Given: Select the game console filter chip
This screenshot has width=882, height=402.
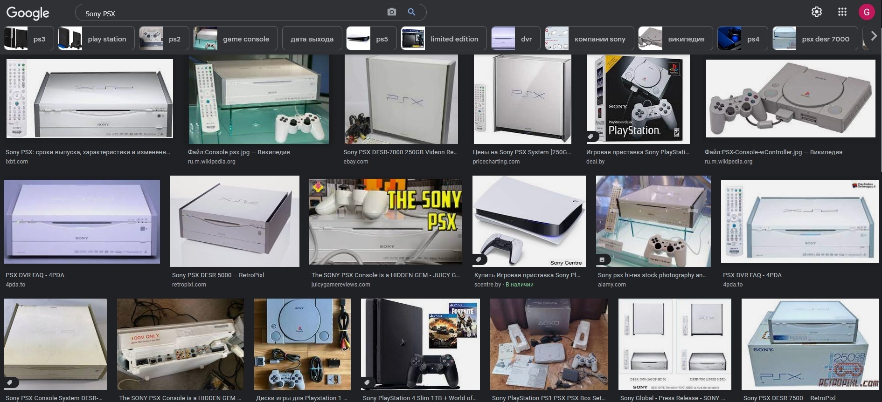Looking at the screenshot, I should click(x=236, y=38).
